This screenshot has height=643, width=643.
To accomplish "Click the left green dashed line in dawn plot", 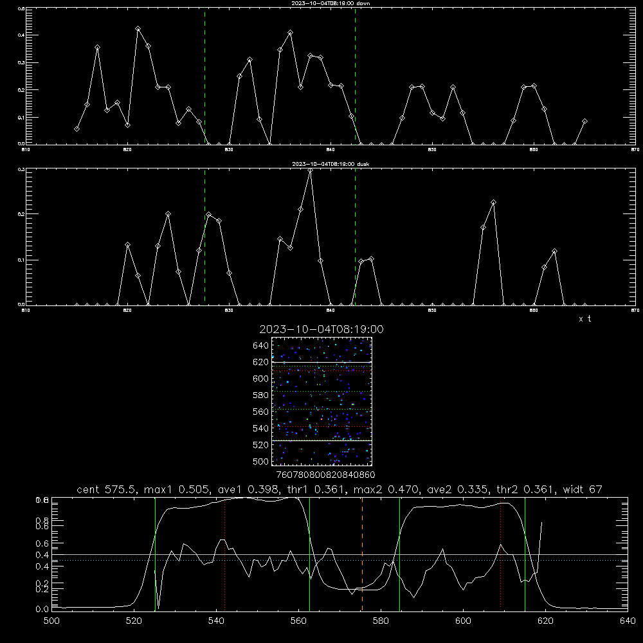I will pos(204,76).
